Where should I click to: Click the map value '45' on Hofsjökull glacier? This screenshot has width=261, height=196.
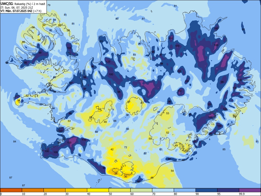pos(129,101)
